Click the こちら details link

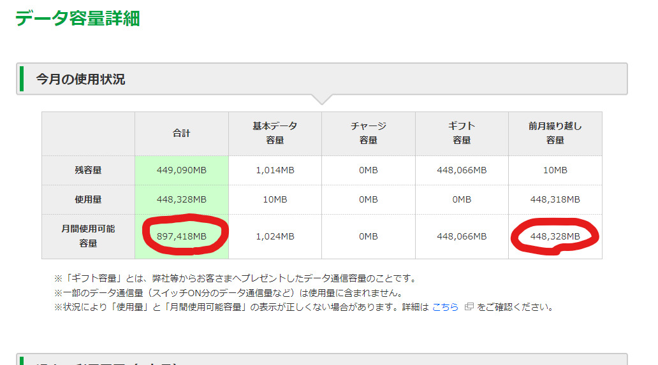(445, 307)
